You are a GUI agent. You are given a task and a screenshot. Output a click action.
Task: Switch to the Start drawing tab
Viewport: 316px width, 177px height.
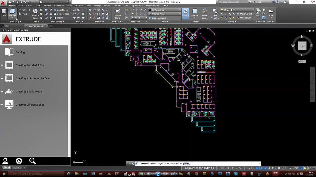coord(7,26)
